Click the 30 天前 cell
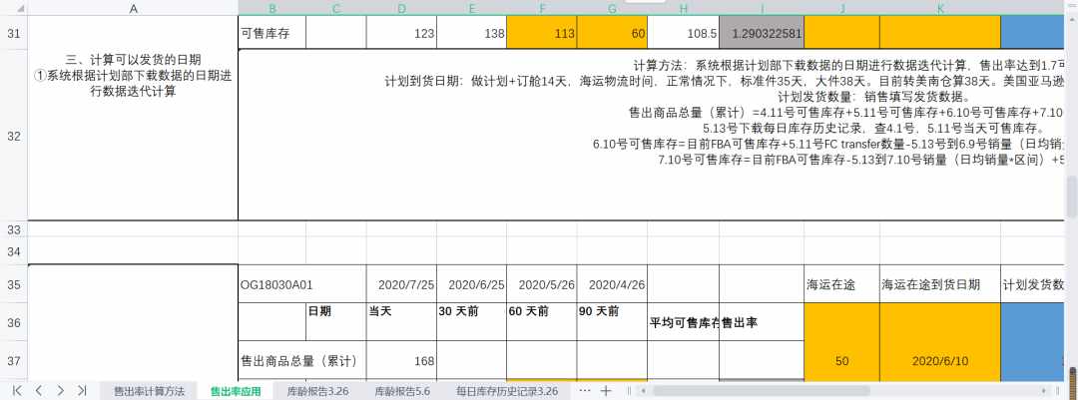The image size is (1078, 400). click(x=471, y=321)
